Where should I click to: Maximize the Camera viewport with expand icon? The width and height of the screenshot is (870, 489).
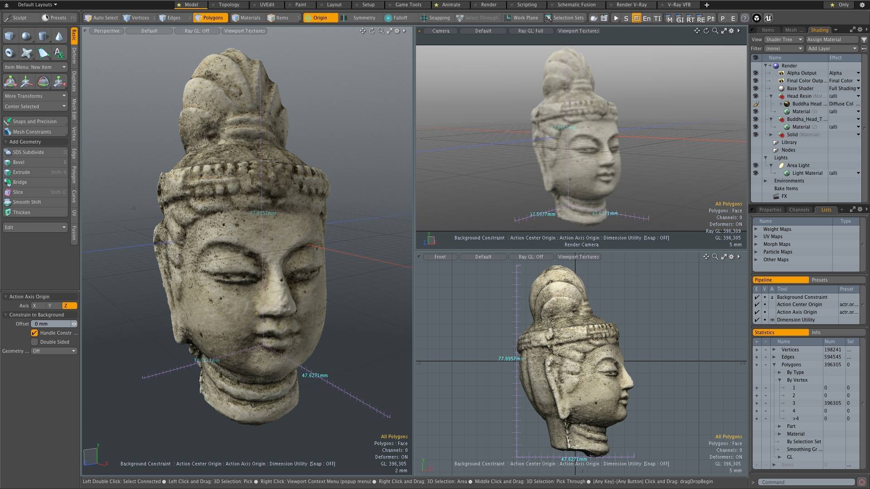click(724, 31)
